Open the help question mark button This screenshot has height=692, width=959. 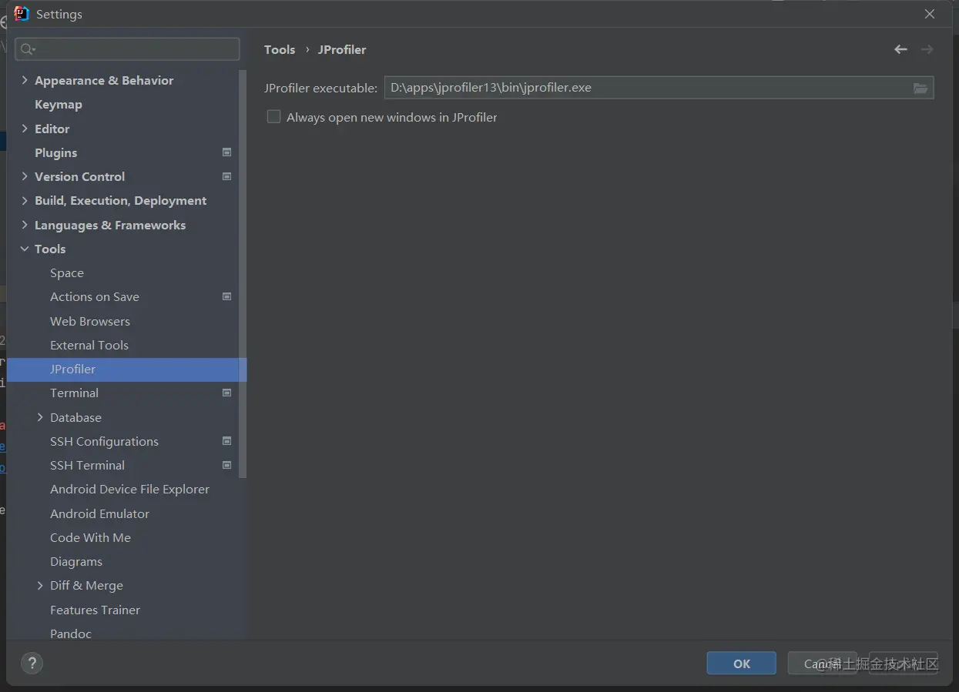(x=32, y=663)
